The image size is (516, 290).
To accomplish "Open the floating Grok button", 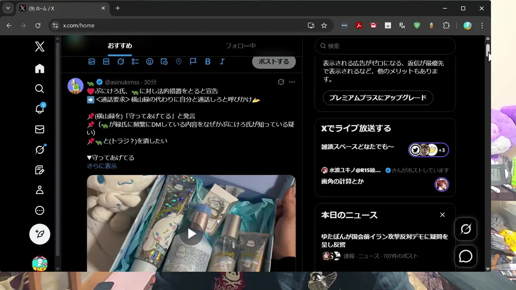I will (466, 229).
